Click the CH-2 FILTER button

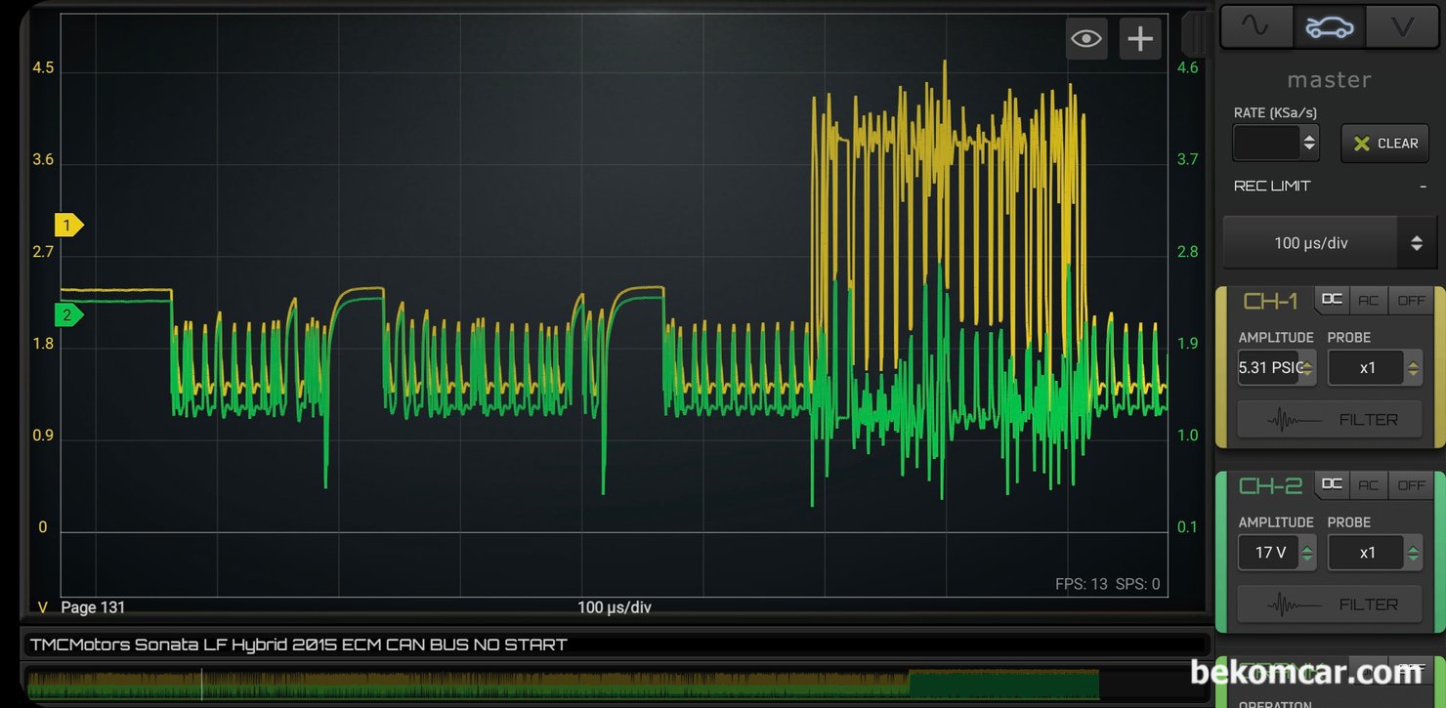point(1330,604)
